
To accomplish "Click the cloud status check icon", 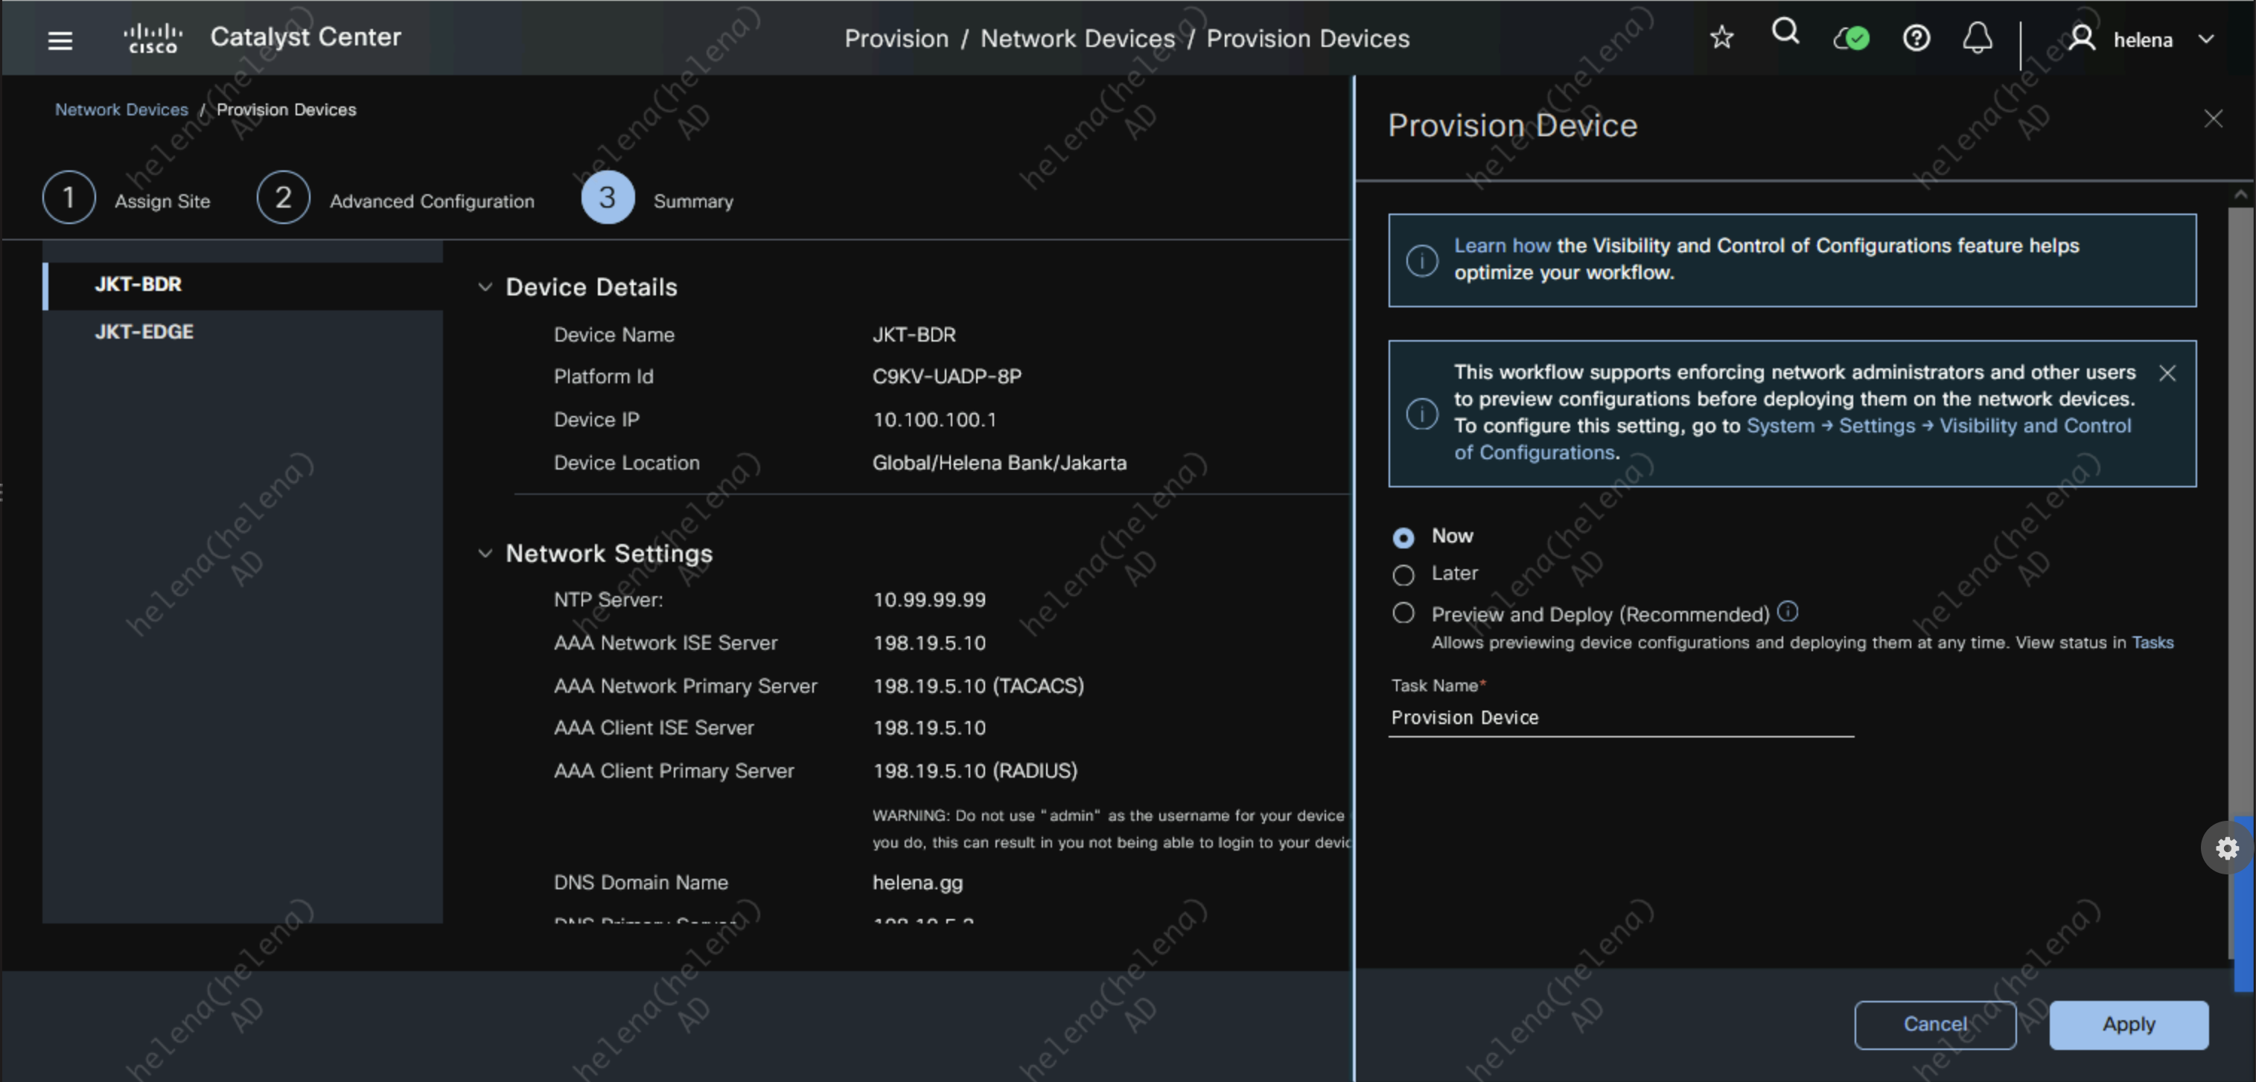I will coord(1852,39).
